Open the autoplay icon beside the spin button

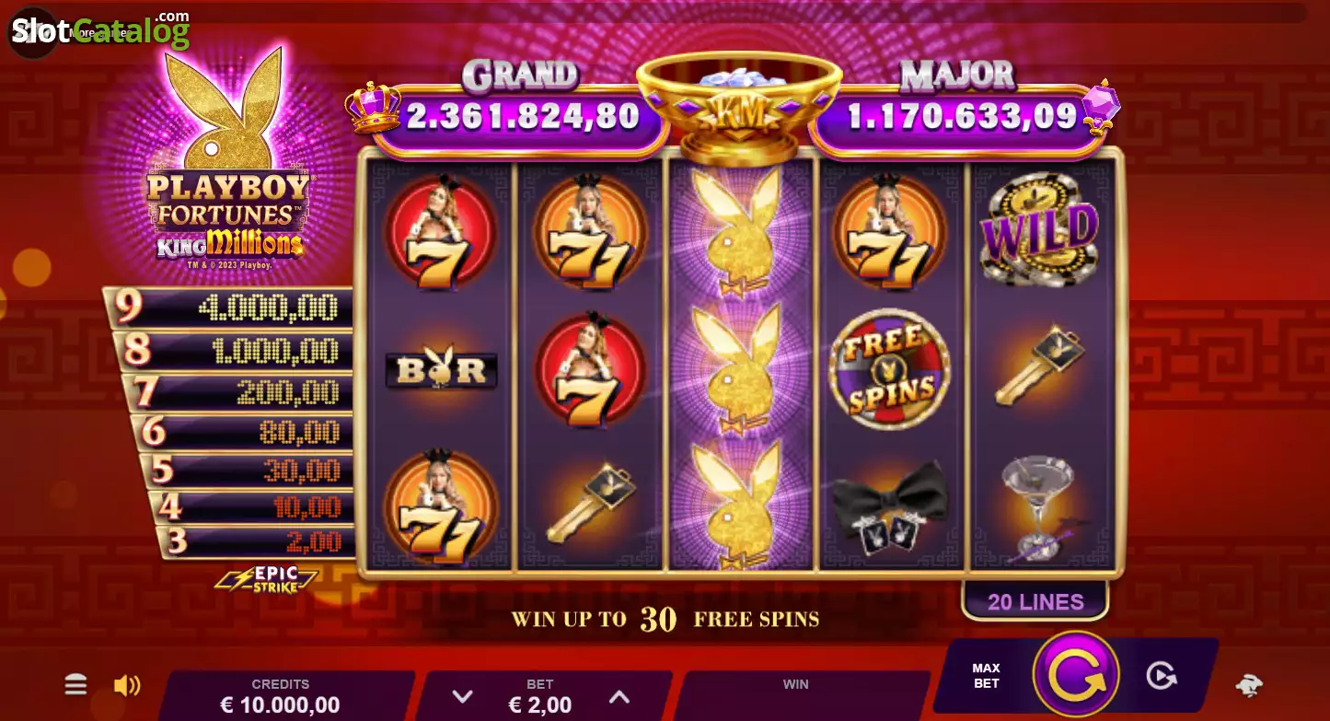1162,677
